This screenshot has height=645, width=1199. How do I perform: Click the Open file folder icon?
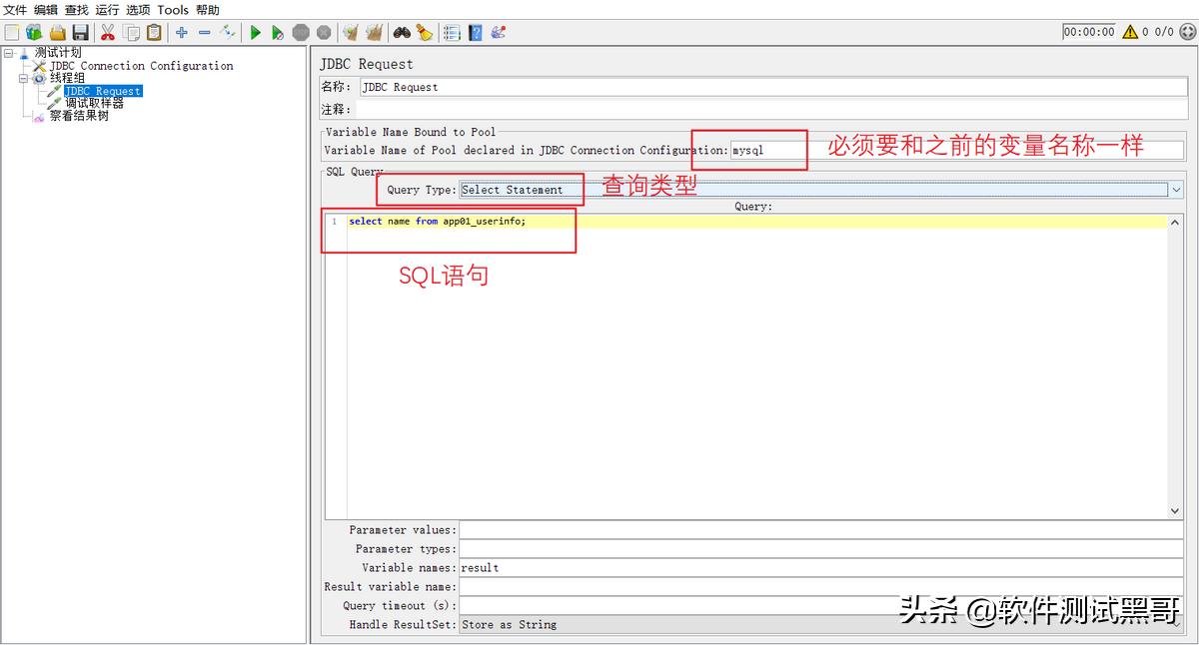(x=58, y=32)
